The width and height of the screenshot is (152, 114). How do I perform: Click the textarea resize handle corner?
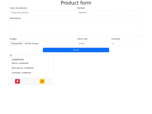(x=142, y=35)
